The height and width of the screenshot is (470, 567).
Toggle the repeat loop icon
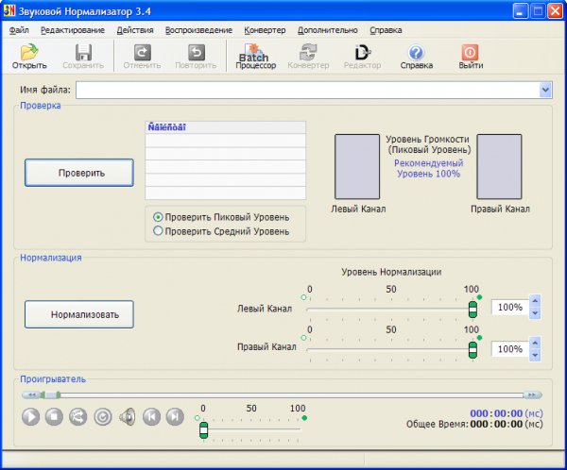pos(103,417)
